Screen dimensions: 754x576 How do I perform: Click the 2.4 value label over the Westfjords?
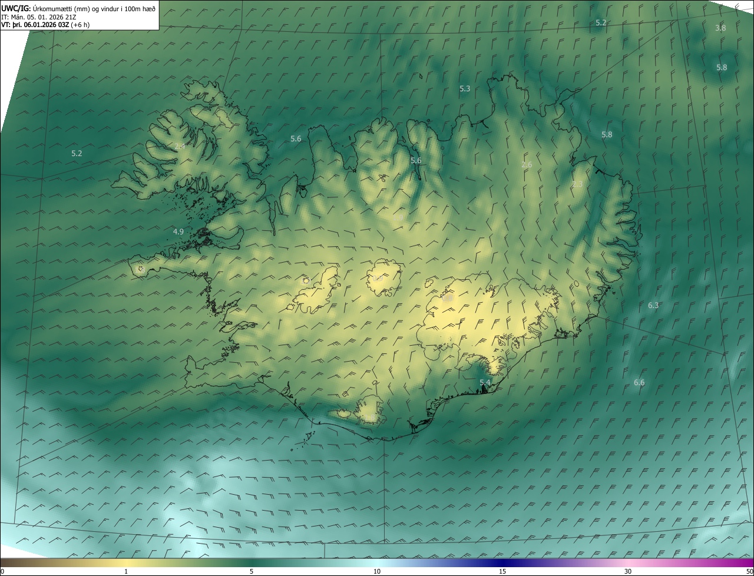click(x=180, y=146)
